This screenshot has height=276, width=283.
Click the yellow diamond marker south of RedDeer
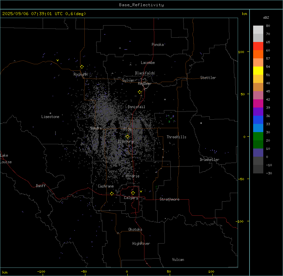coord(140,92)
